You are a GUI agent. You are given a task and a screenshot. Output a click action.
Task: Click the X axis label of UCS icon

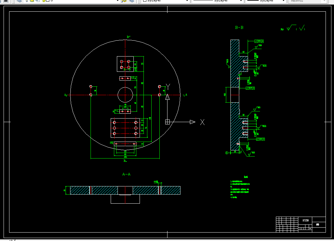point(202,122)
